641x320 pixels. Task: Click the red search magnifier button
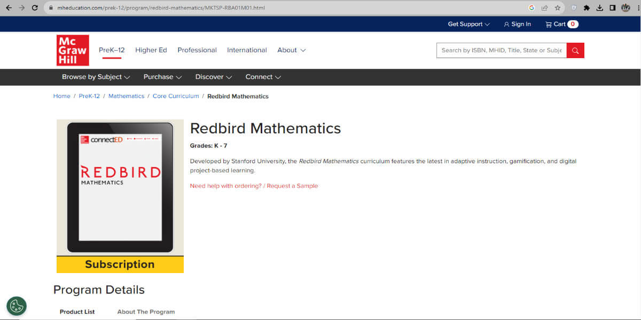[x=575, y=50]
